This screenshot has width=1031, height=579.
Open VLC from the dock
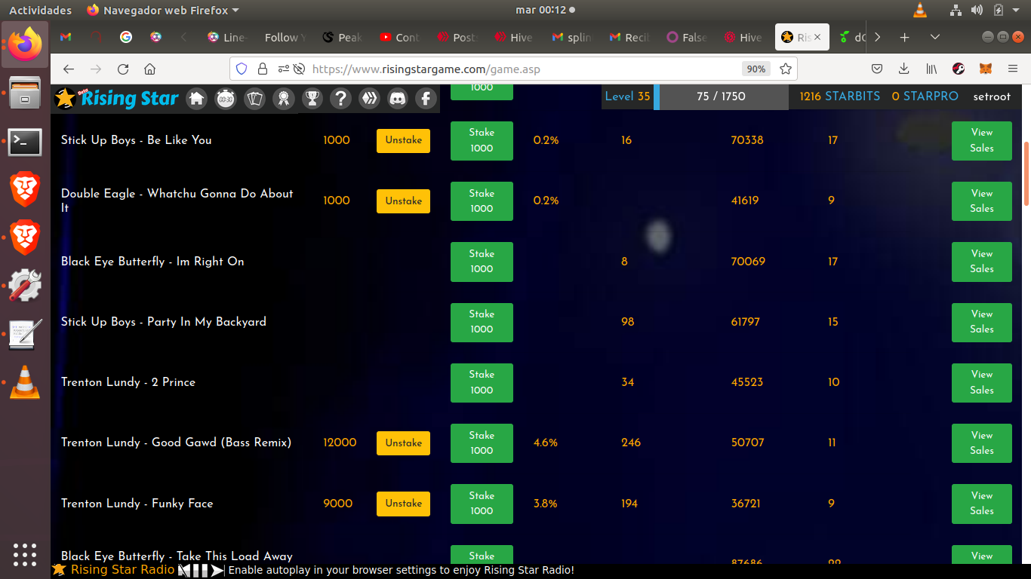25,382
